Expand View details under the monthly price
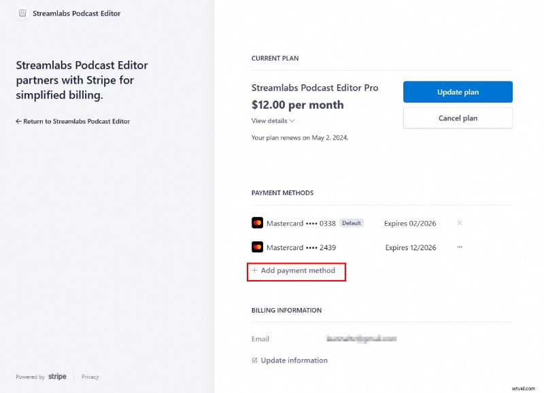544x393 pixels. (269, 120)
